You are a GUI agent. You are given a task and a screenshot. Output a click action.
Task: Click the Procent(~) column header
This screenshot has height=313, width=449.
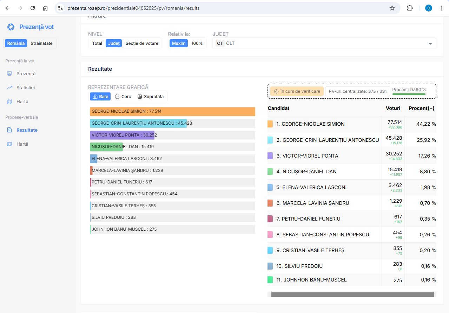[x=422, y=108]
